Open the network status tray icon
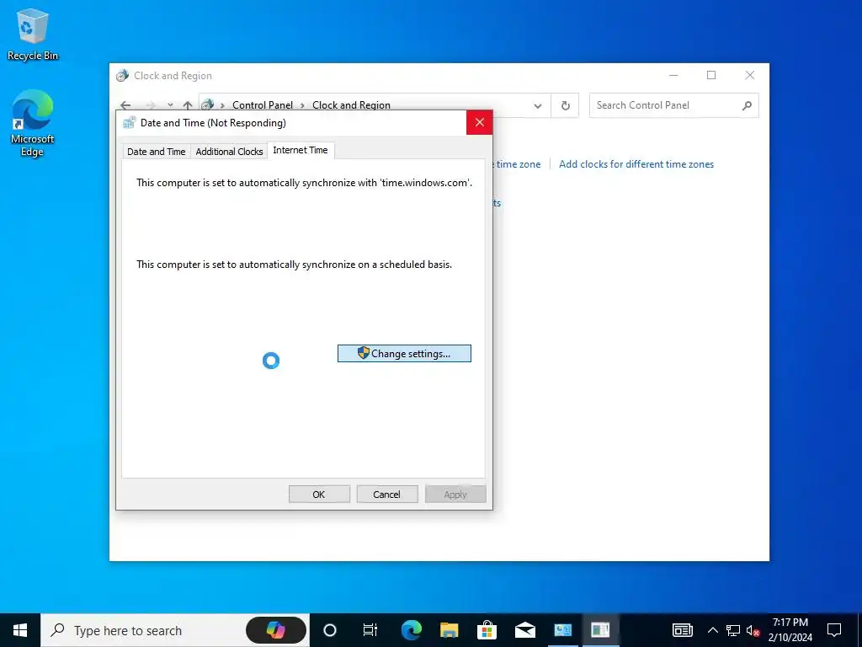This screenshot has width=862, height=647. 733,630
